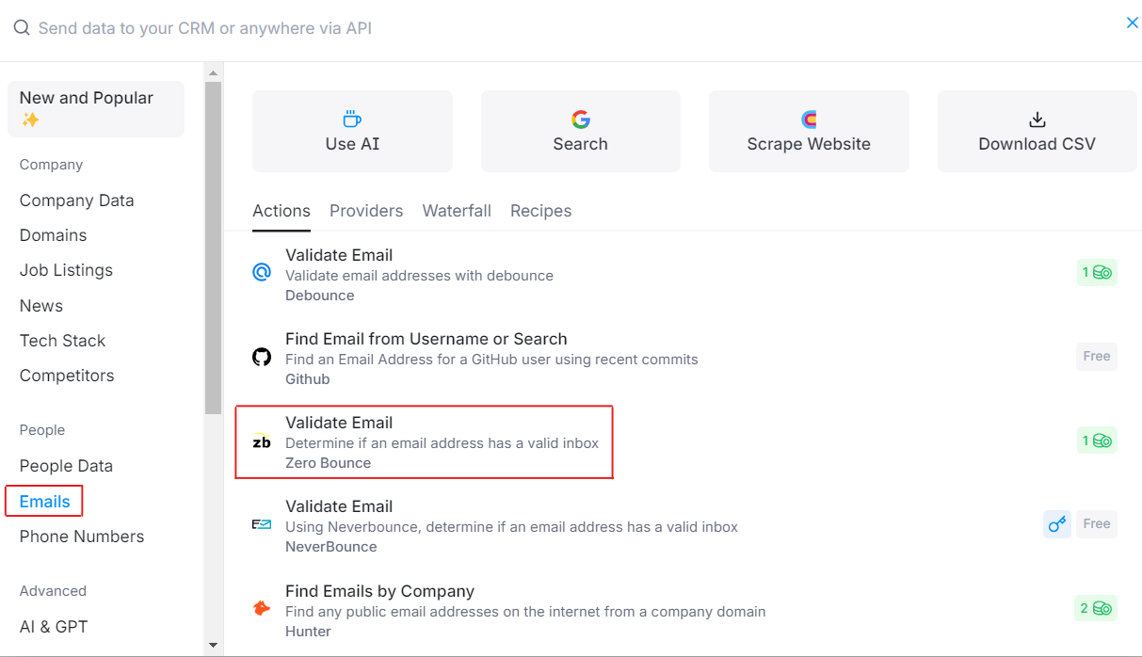Open the Phone Numbers category

81,536
